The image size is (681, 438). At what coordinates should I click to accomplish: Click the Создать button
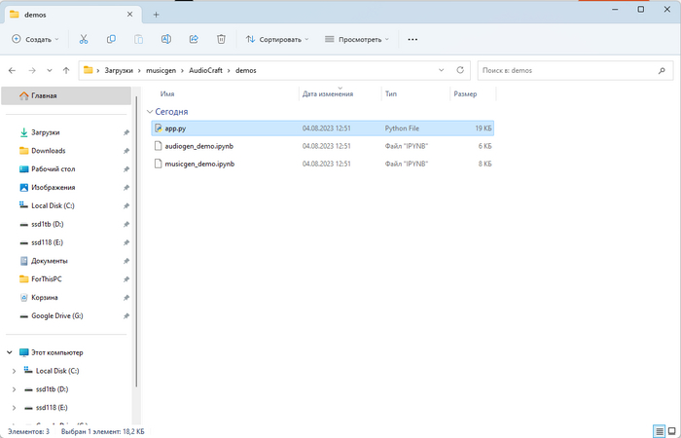tap(35, 39)
